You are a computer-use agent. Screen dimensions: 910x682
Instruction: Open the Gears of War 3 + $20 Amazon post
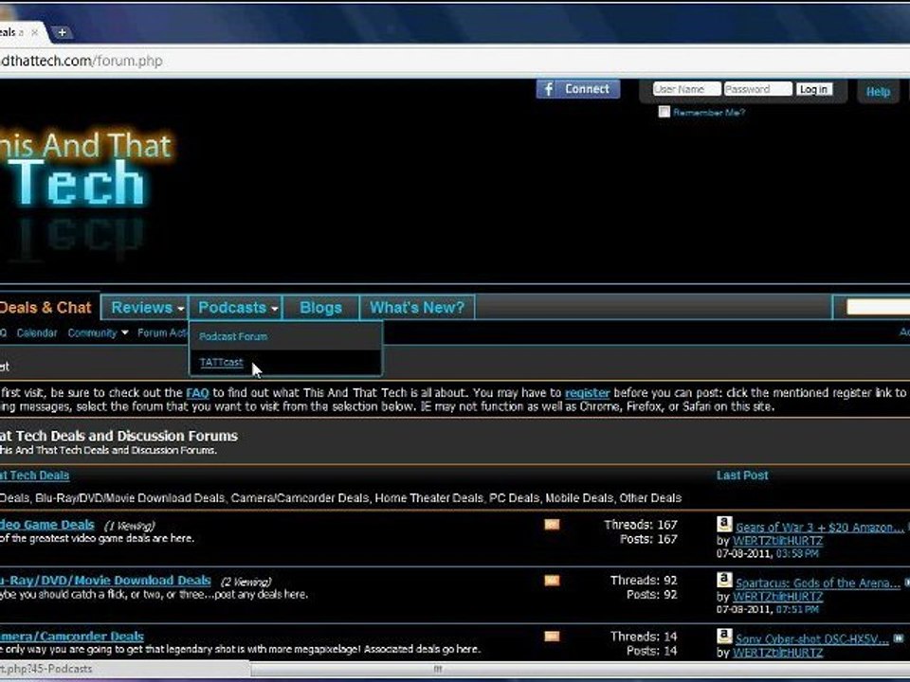pos(819,528)
